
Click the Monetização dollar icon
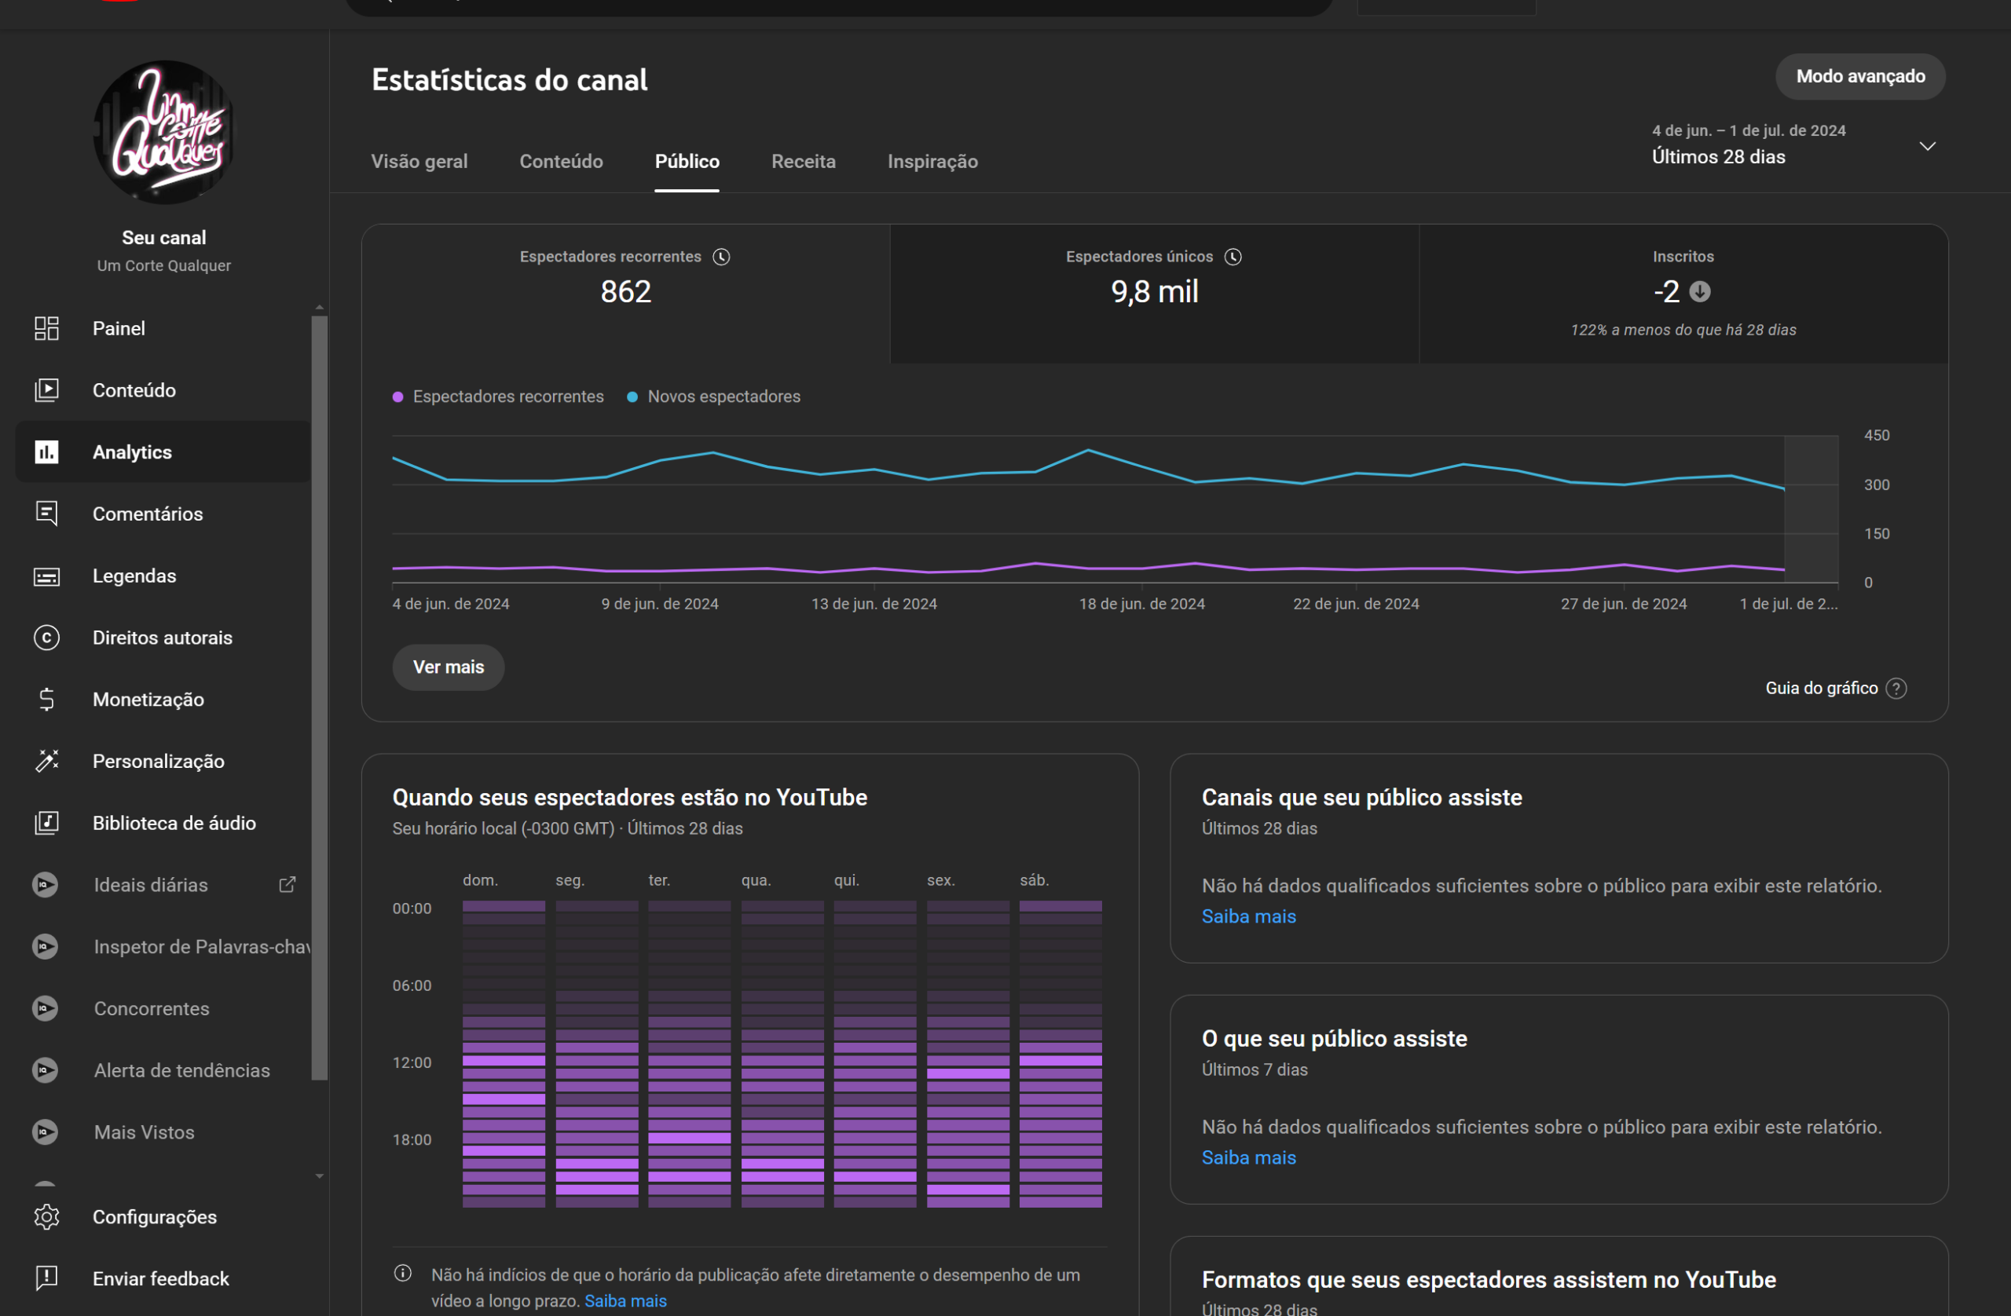[x=46, y=700]
